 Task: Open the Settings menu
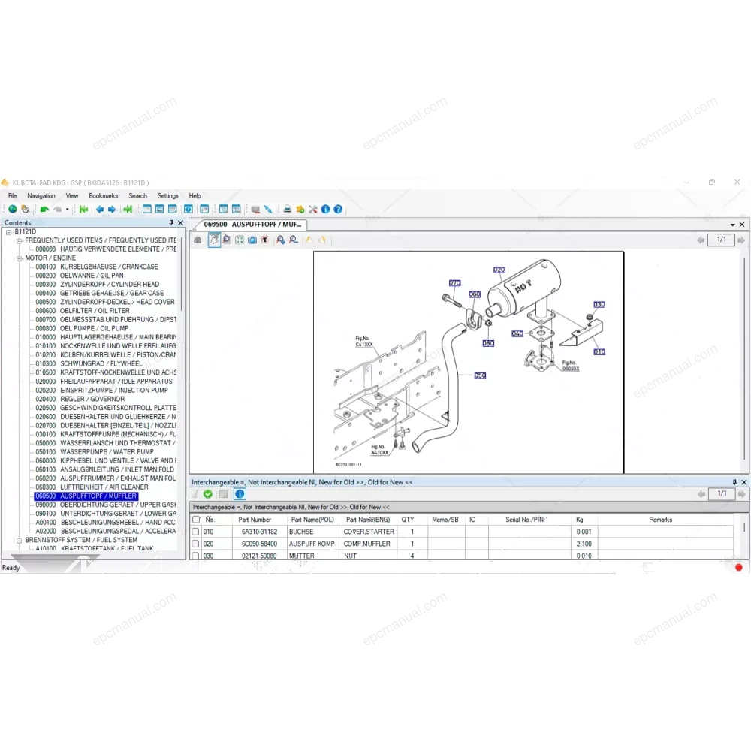[168, 196]
